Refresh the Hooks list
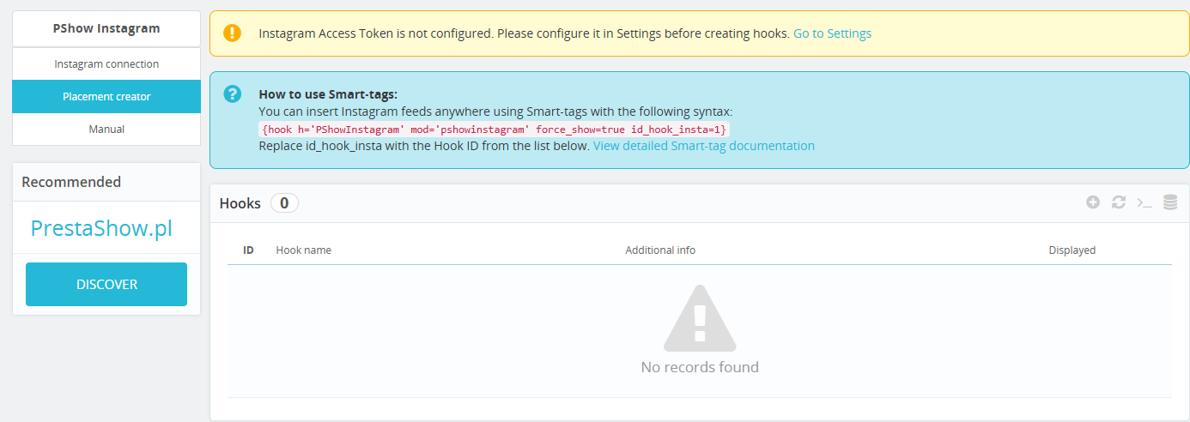Screen dimensions: 1190x422 click(1119, 202)
